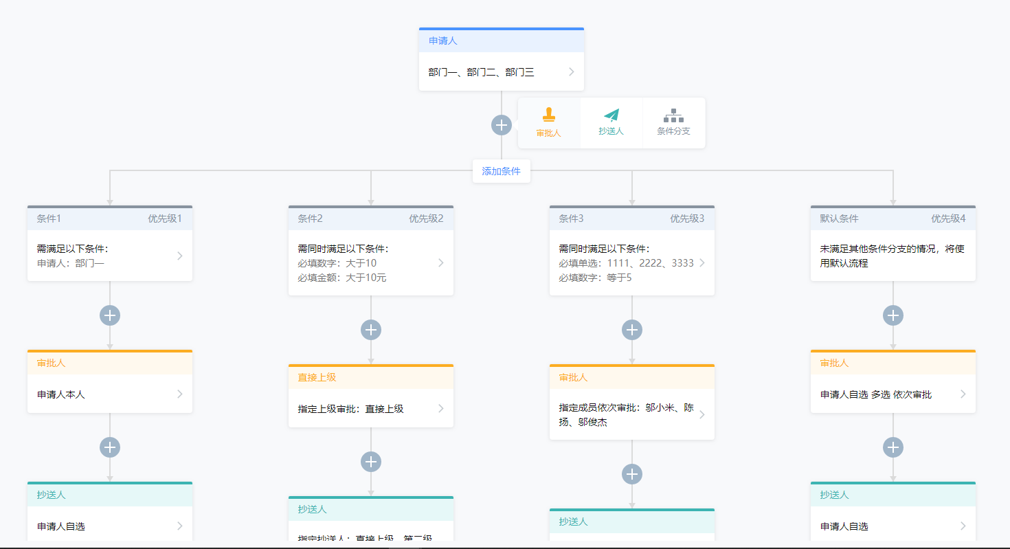Add node with plus below 条件3 card

tap(632, 330)
